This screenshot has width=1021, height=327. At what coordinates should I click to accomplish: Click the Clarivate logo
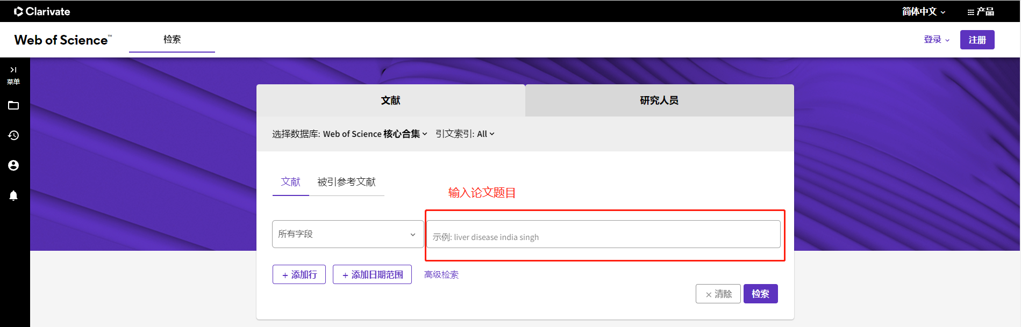(42, 11)
